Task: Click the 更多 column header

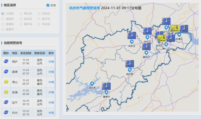Action: pyautogui.click(x=51, y=53)
